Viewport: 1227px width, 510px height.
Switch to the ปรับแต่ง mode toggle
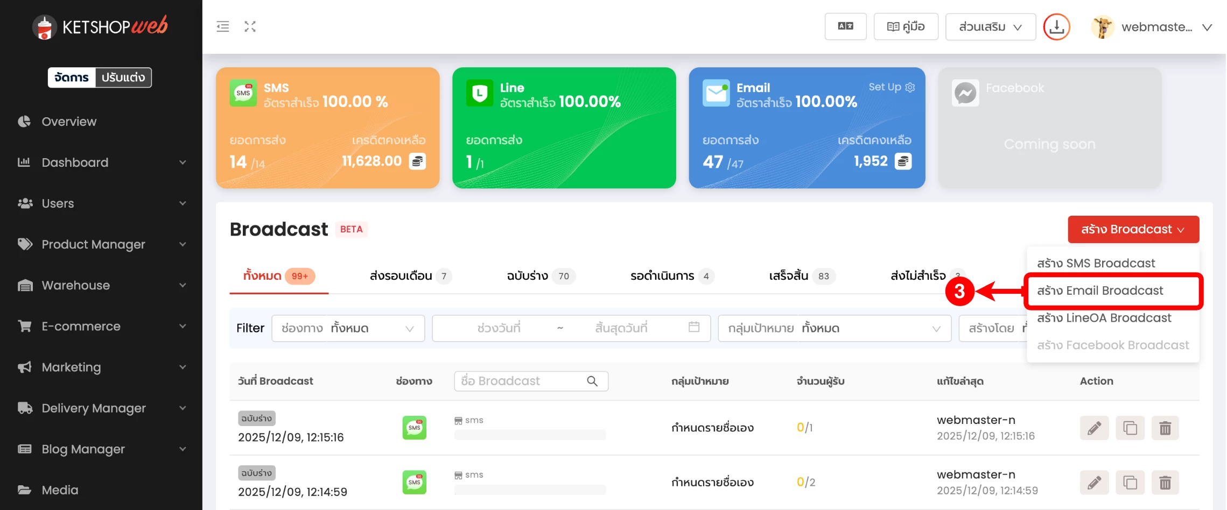(x=123, y=77)
